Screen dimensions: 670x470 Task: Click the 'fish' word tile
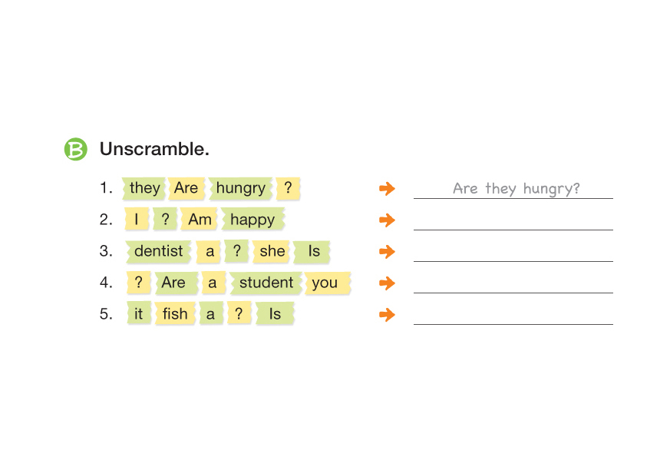(x=175, y=314)
